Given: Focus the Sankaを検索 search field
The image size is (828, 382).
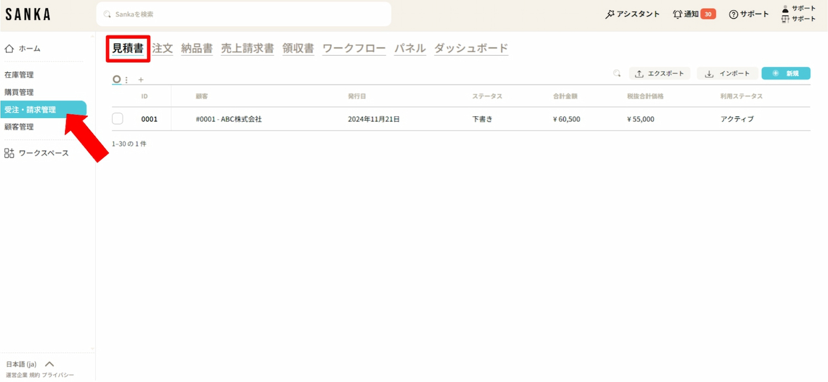Looking at the screenshot, I should pyautogui.click(x=243, y=14).
